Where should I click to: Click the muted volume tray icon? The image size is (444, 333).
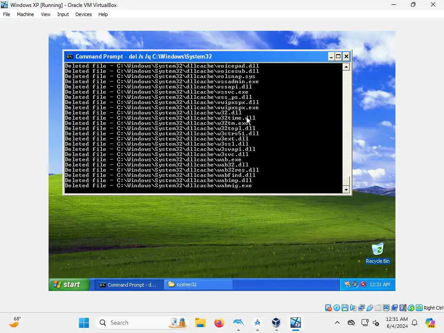pos(376,323)
